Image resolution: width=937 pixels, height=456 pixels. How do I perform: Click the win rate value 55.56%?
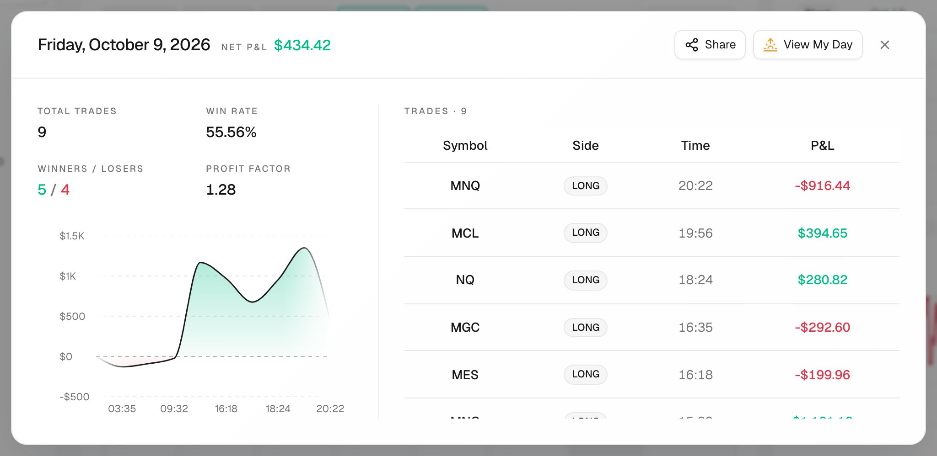tap(231, 132)
